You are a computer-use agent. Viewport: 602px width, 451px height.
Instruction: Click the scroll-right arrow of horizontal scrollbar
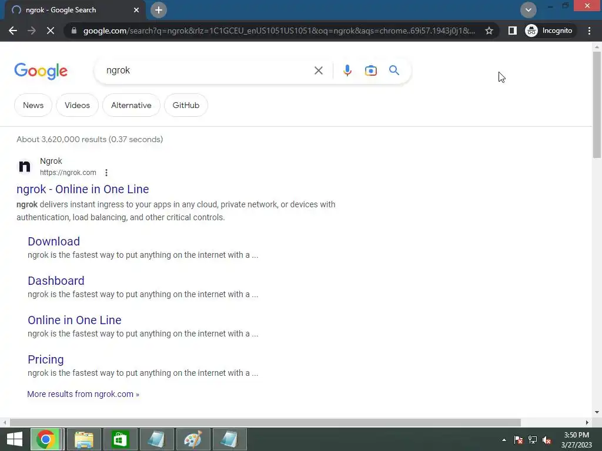pyautogui.click(x=587, y=422)
